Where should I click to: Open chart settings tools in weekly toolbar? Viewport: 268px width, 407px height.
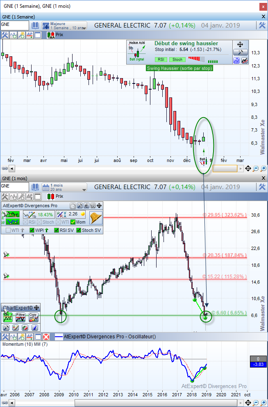point(5,35)
